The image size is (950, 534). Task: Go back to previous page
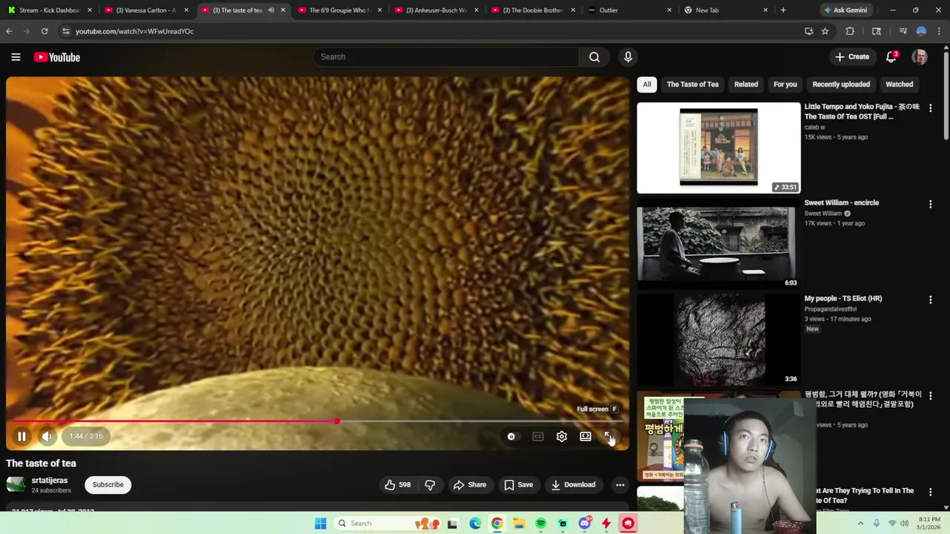click(x=9, y=31)
